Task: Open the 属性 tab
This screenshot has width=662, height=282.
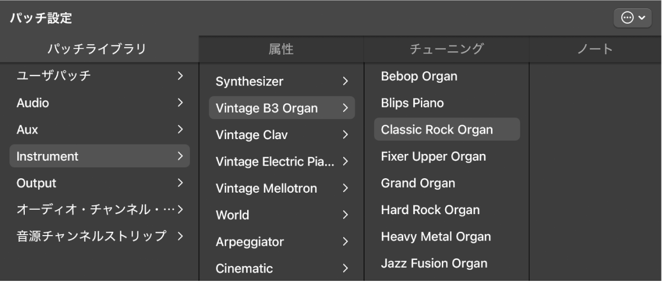Action: tap(281, 49)
